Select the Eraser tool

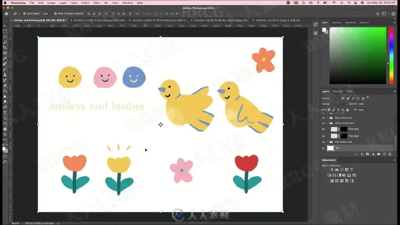tap(5, 85)
